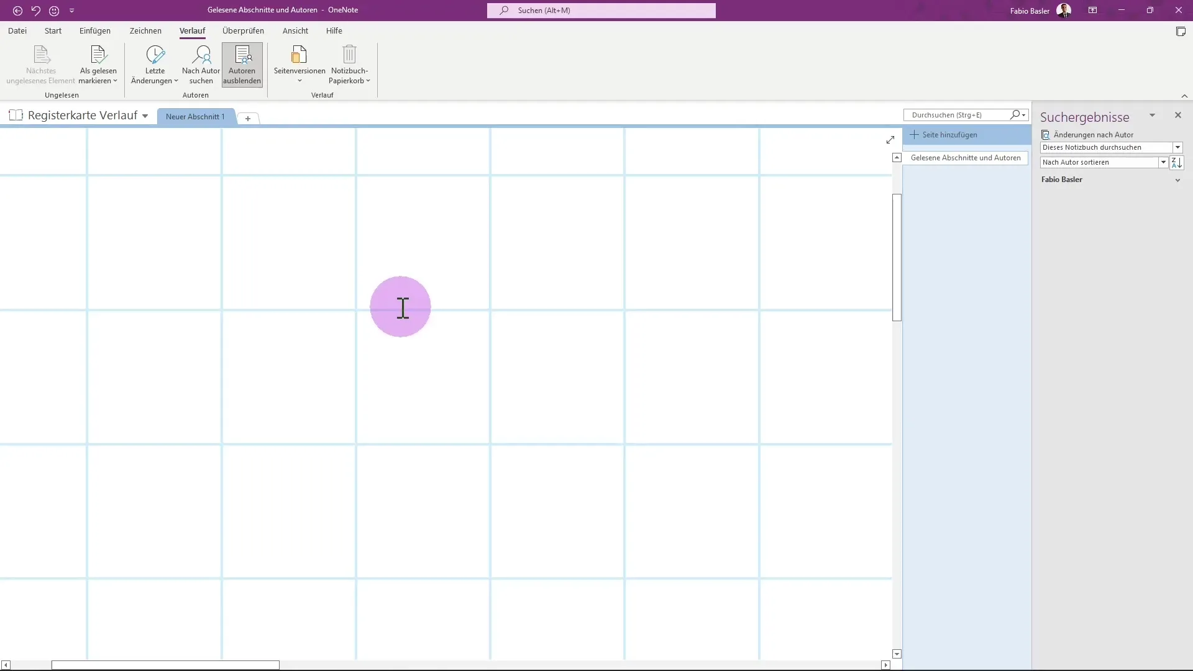Switch to the Überprüfen tab
The image size is (1193, 671).
point(243,30)
